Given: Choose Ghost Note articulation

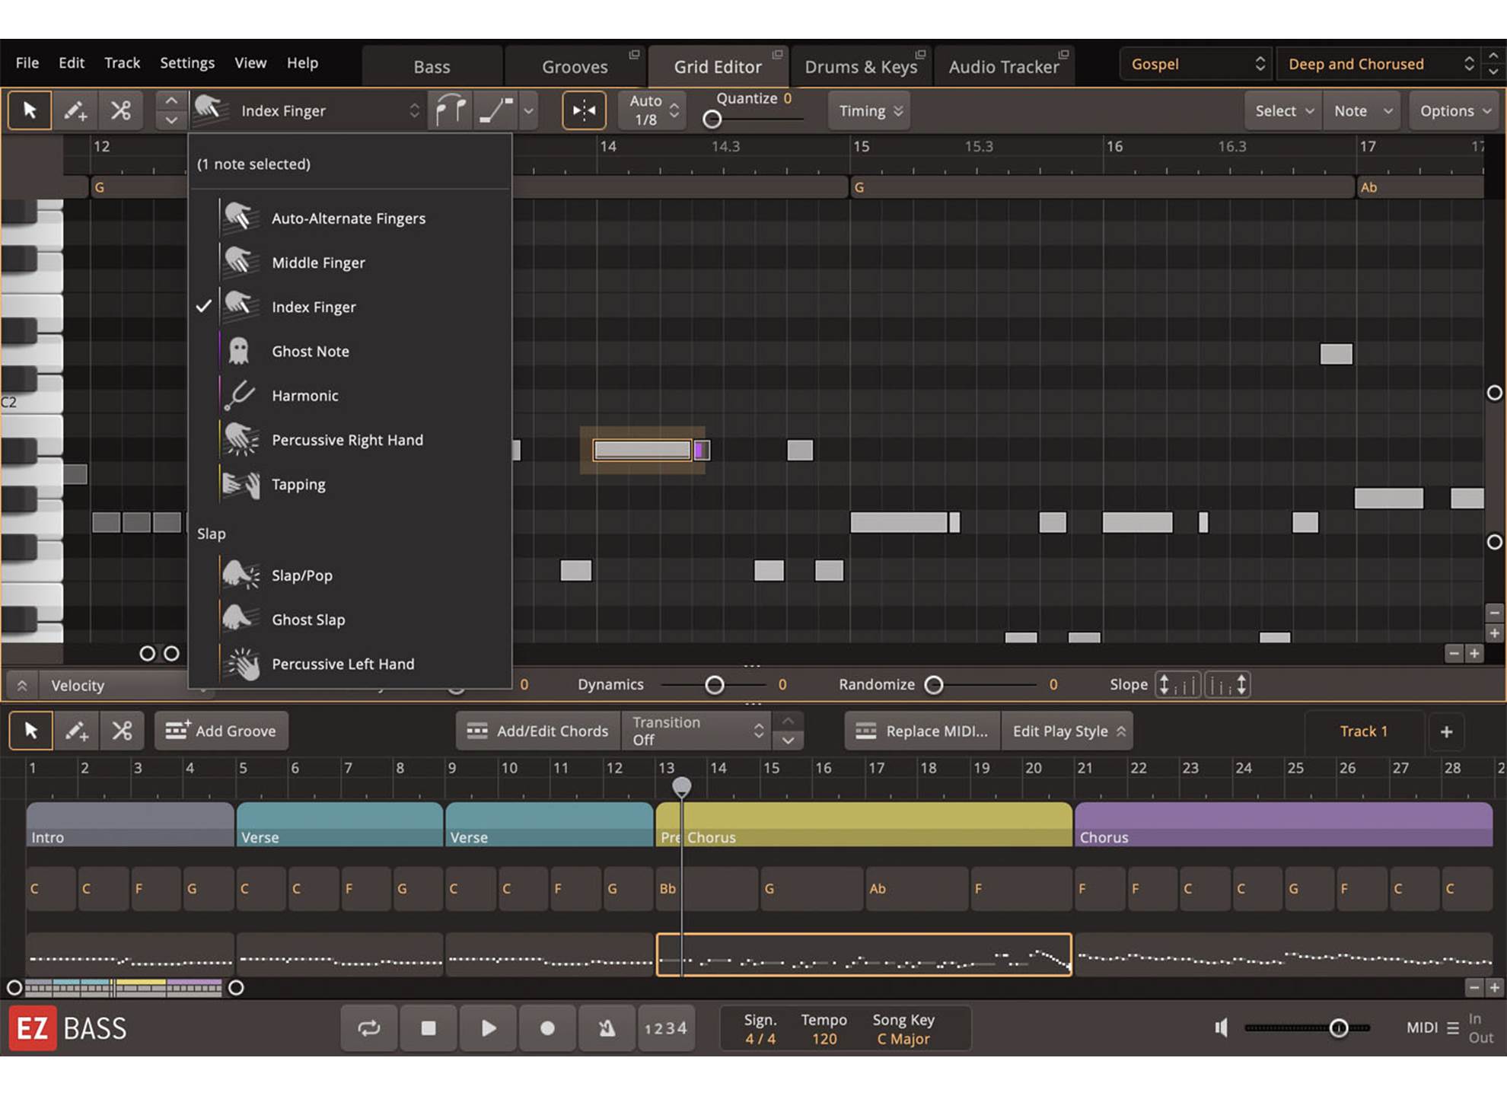Looking at the screenshot, I should coord(310,352).
